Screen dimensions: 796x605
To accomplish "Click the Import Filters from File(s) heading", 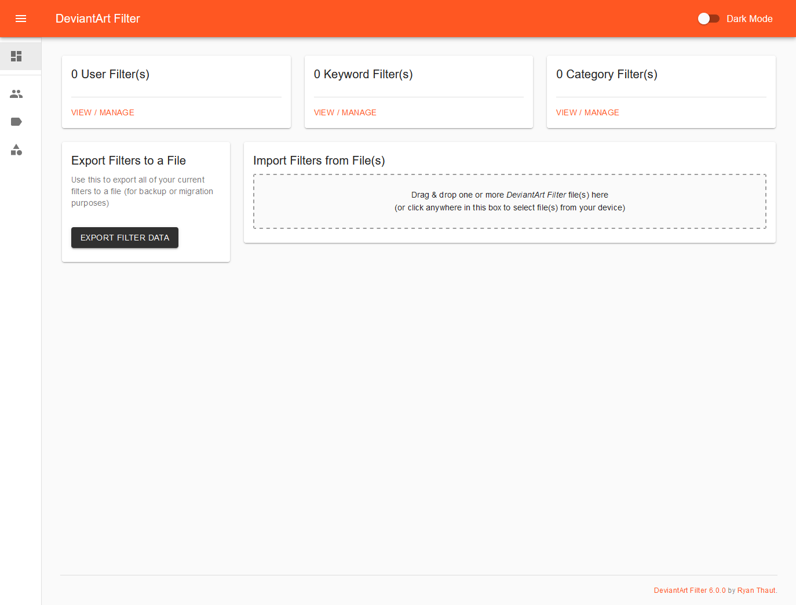I will coord(319,161).
